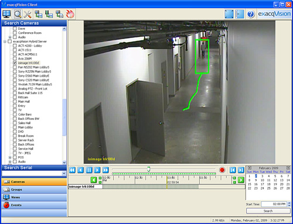Click the camera list scroll down arrow
The height and width of the screenshot is (224, 293).
(64, 162)
